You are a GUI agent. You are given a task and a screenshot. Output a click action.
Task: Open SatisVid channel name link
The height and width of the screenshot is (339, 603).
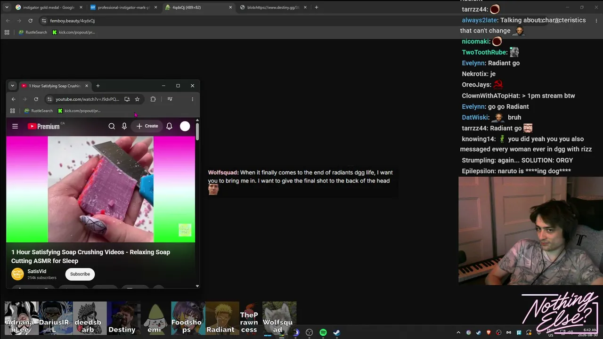coord(37,271)
